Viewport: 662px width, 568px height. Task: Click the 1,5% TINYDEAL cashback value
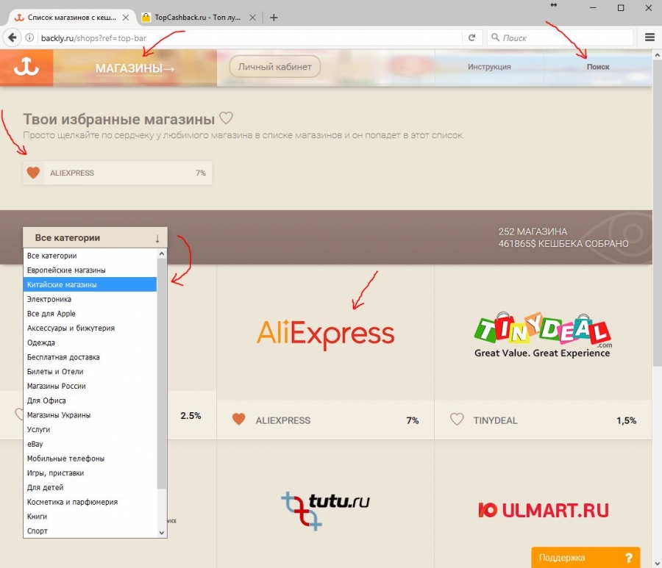(x=626, y=420)
